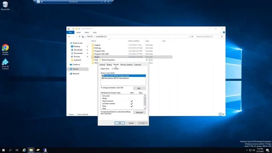Click OK in Shares Properties
This screenshot has height=153, width=272.
click(120, 123)
